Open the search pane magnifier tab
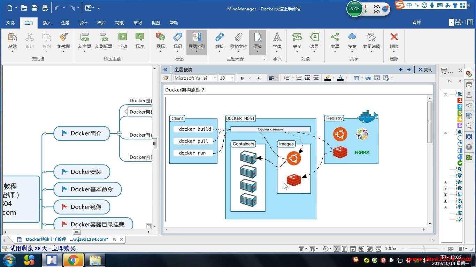 (469, 126)
